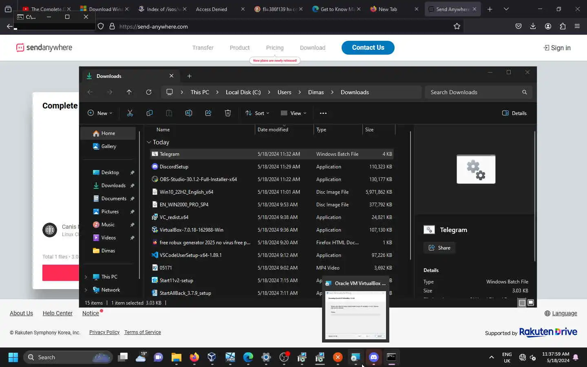Open File Explorer from the taskbar

[177, 357]
